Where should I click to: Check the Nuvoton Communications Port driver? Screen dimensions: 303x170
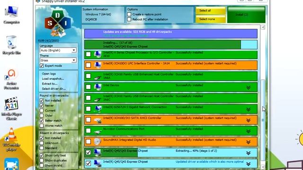[x=89, y=130]
